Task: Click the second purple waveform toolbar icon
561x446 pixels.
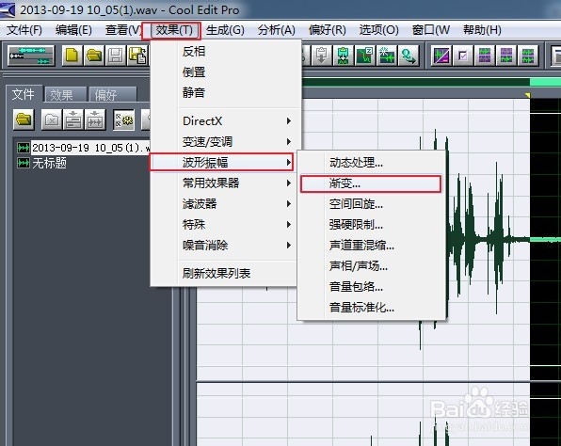Action: (506, 56)
